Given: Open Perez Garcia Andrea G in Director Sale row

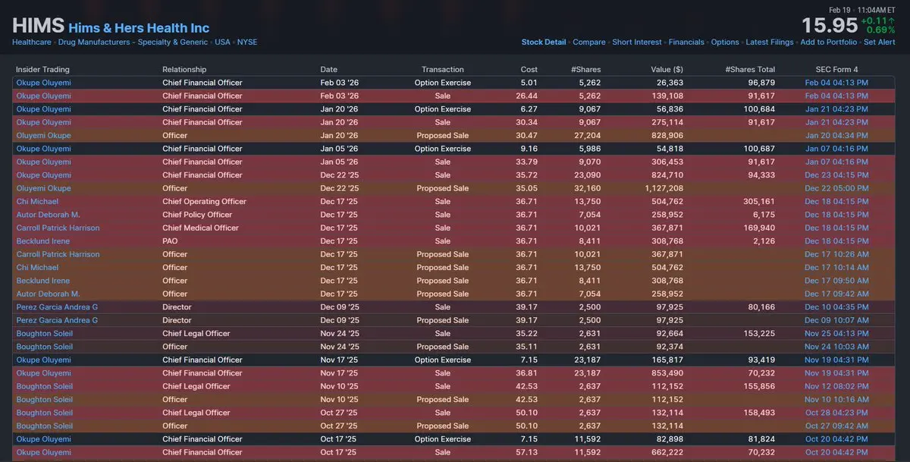Looking at the screenshot, I should [x=57, y=307].
